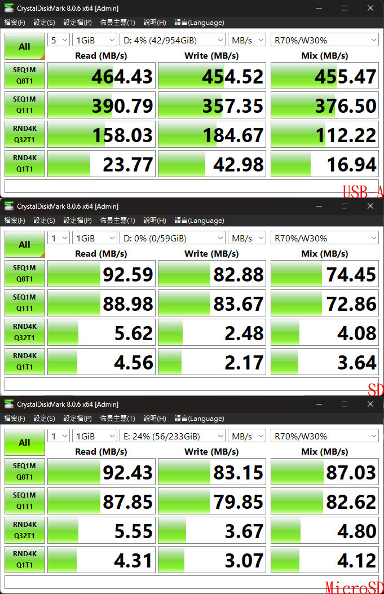Open test count dropdown in MicroSD window
The width and height of the screenshot is (384, 594).
pos(59,436)
